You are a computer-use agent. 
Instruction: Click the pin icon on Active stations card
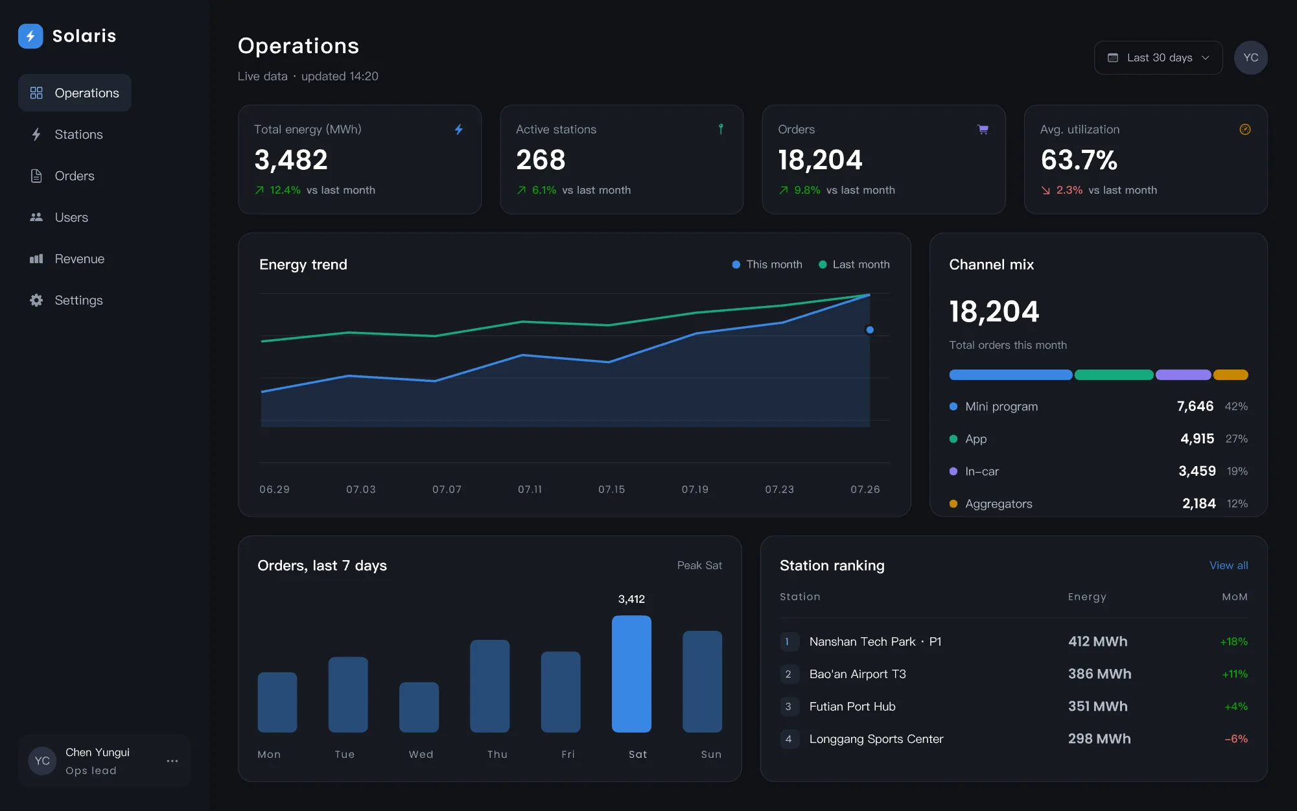click(x=721, y=129)
